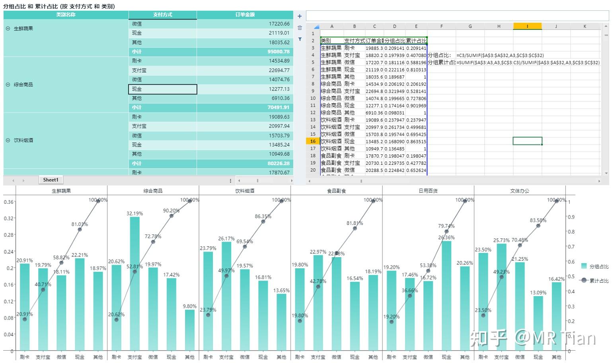
Task: Click the 20.91% cumulative point in 生鲜蔬果 chart
Action: point(25,319)
